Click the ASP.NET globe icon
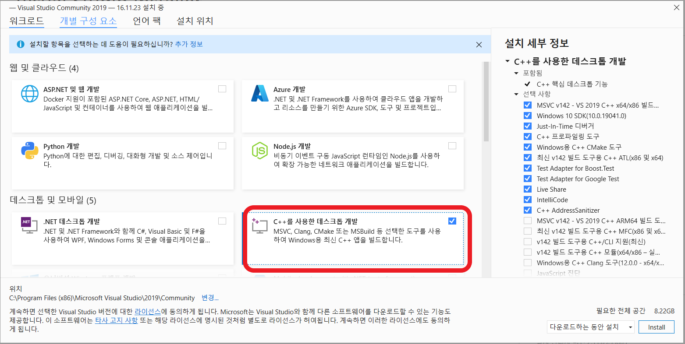This screenshot has height=344, width=685. pyautogui.click(x=30, y=93)
